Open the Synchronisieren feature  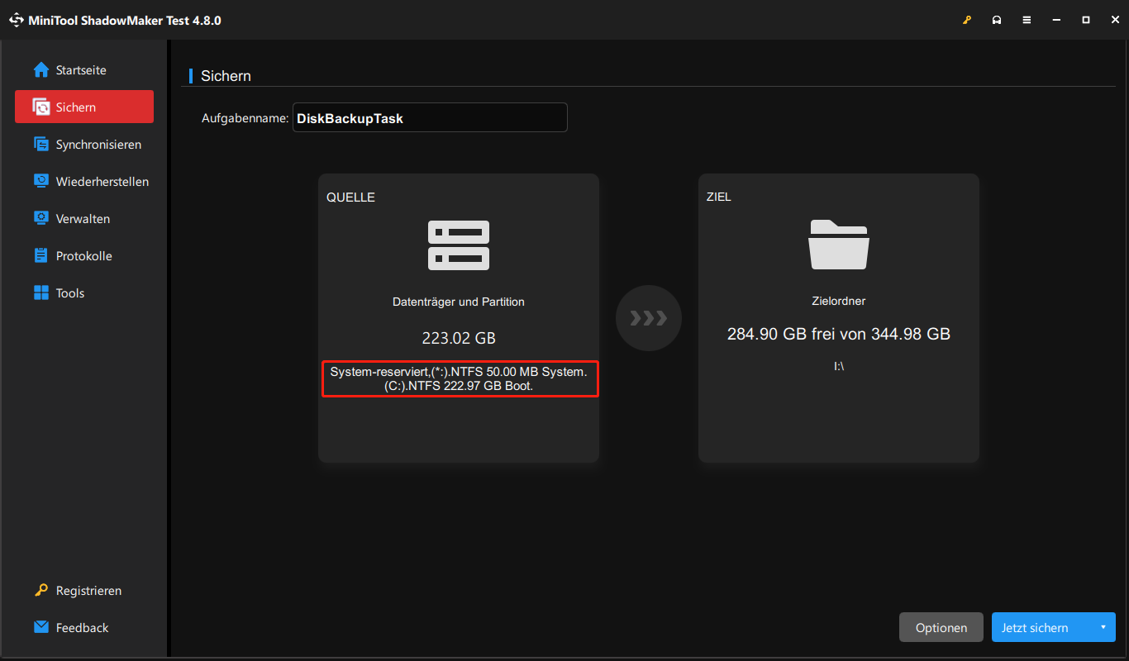pos(93,144)
